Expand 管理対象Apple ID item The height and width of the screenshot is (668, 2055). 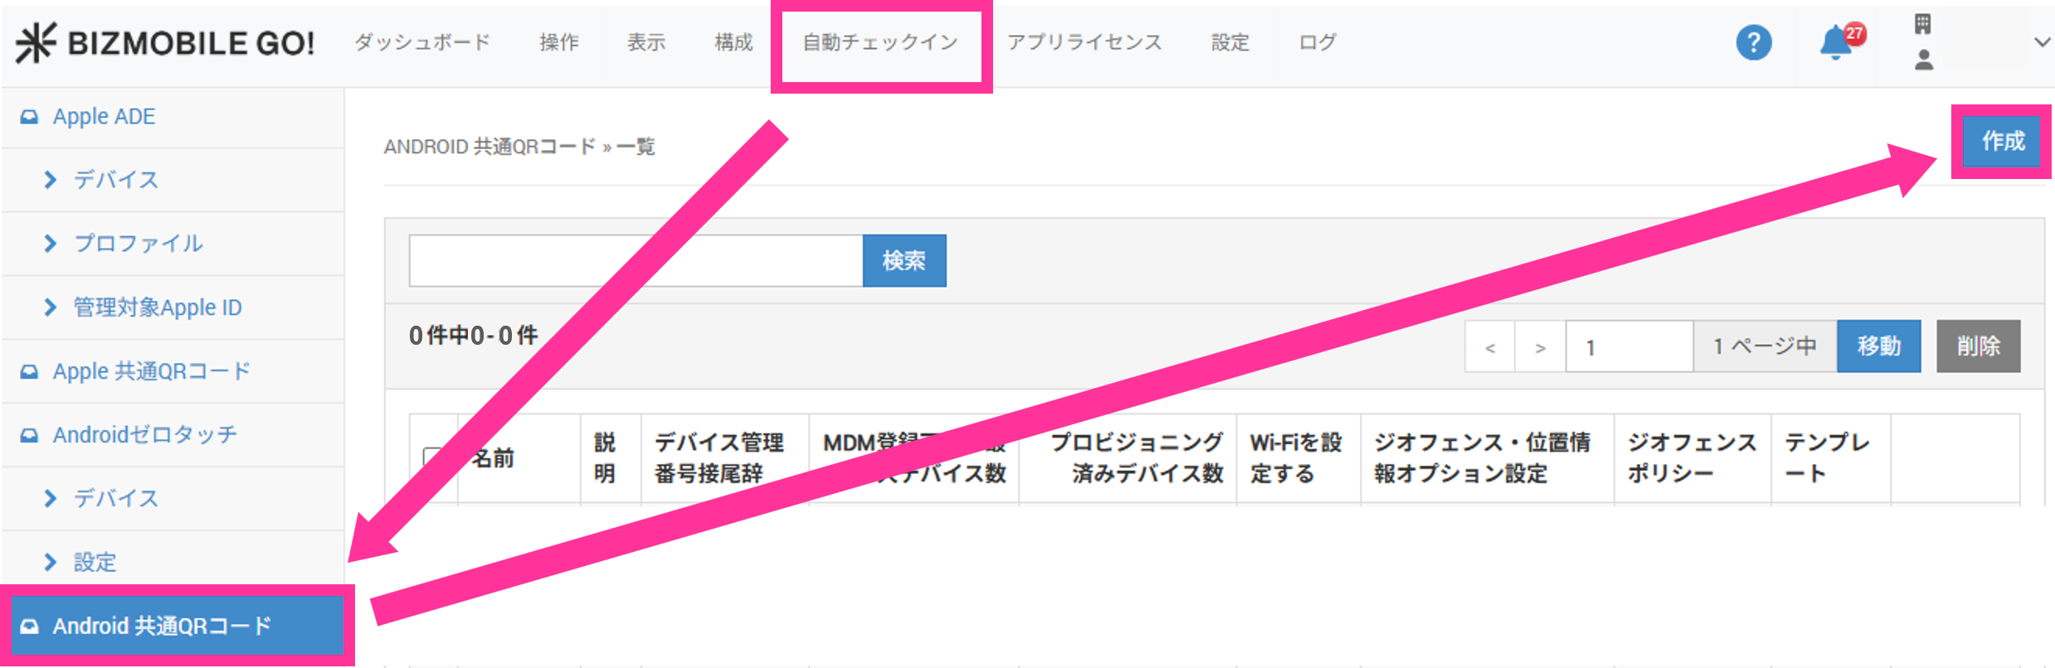tap(157, 307)
